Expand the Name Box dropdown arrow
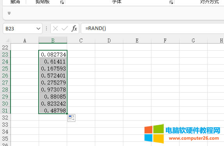The image size is (224, 146). (x=38, y=28)
